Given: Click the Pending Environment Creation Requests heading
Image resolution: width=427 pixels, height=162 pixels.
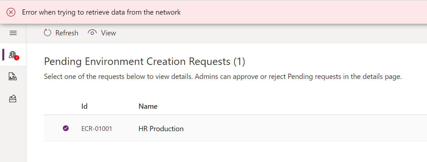Looking at the screenshot, I should [145, 61].
